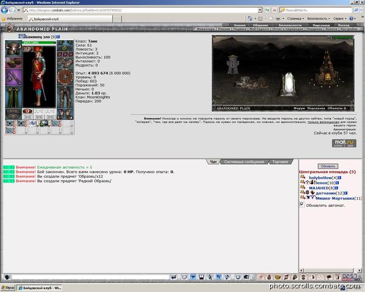Click the Mail.ru search box
The width and height of the screenshot is (365, 292).
click(316, 10)
